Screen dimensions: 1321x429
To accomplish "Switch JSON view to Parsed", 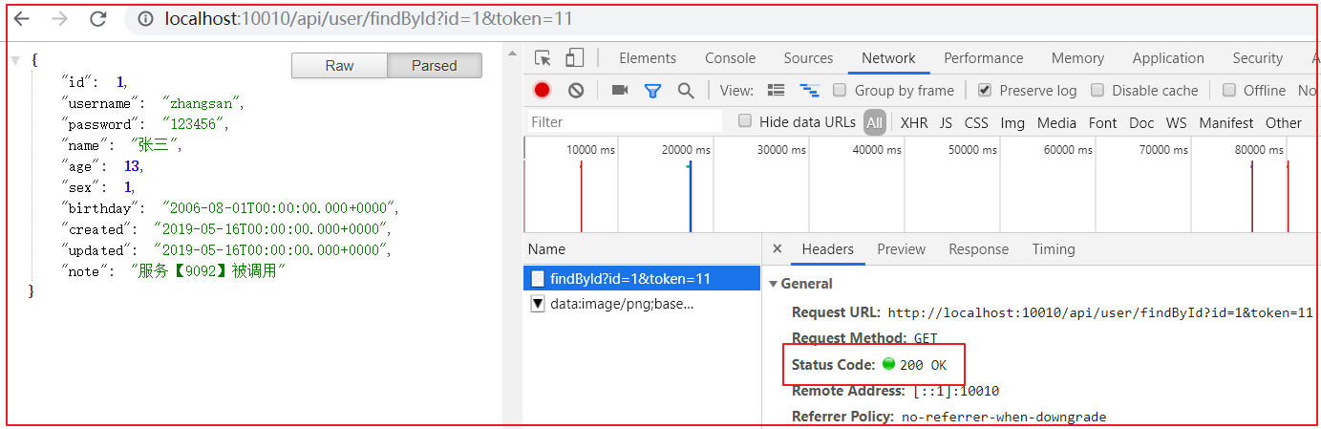I will [x=435, y=65].
